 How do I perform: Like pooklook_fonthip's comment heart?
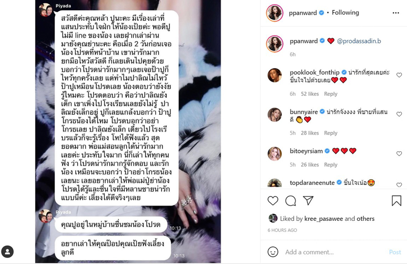(399, 75)
